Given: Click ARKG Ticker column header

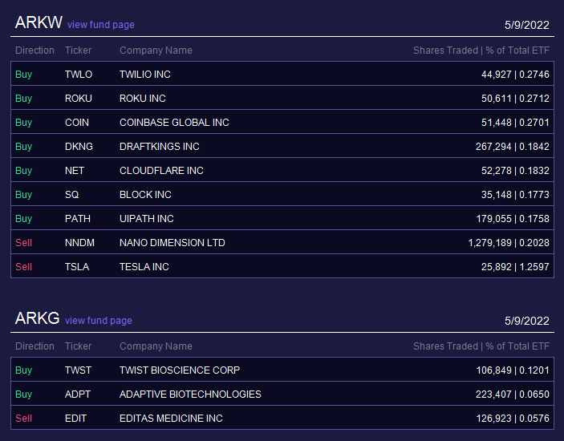Looking at the screenshot, I should pos(78,346).
